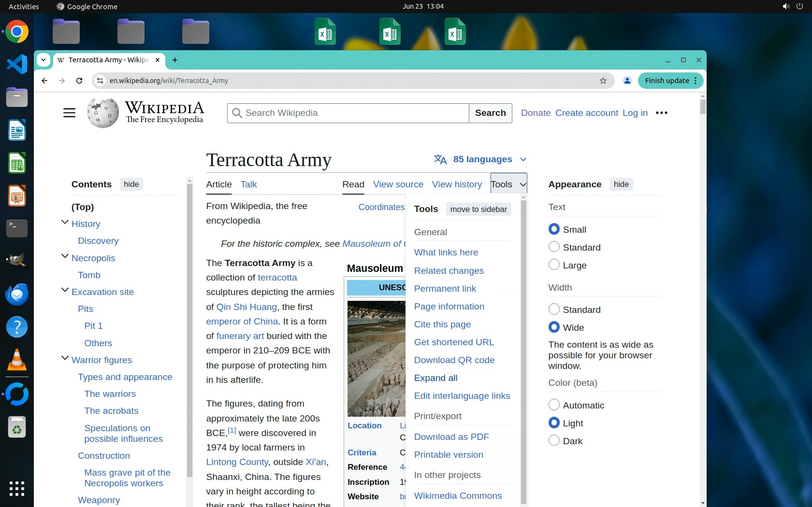
Task: Expand the 85 languages dropdown
Action: click(x=480, y=159)
